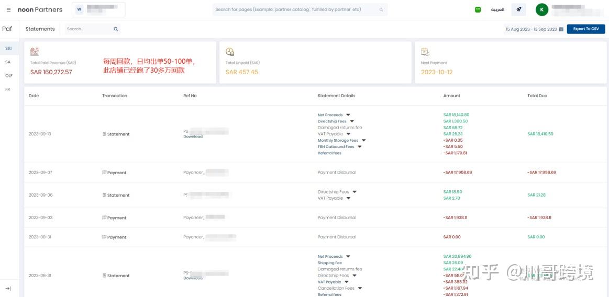Click the Statement icon for 2023-09-13
This screenshot has width=609, height=297.
click(x=104, y=134)
